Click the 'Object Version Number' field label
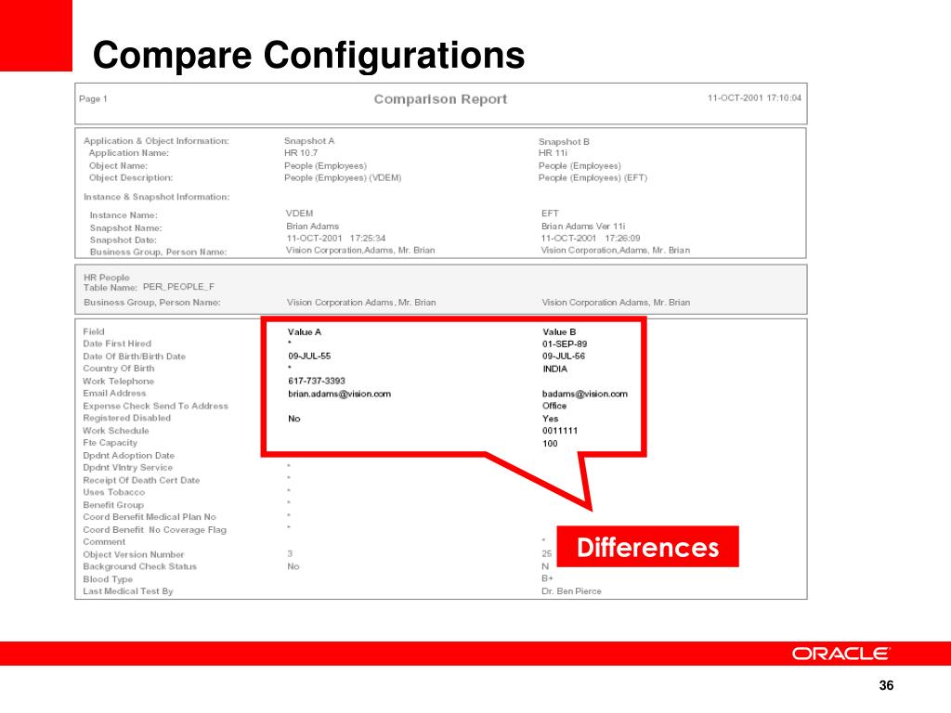951x713 pixels. (134, 555)
